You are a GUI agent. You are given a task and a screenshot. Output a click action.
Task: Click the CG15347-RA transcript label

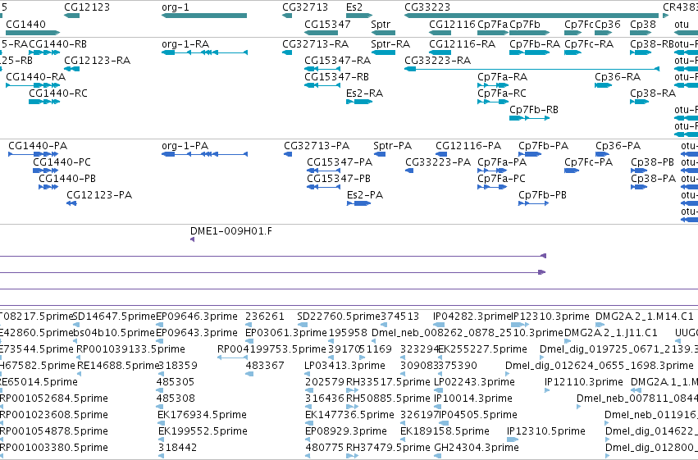337,61
